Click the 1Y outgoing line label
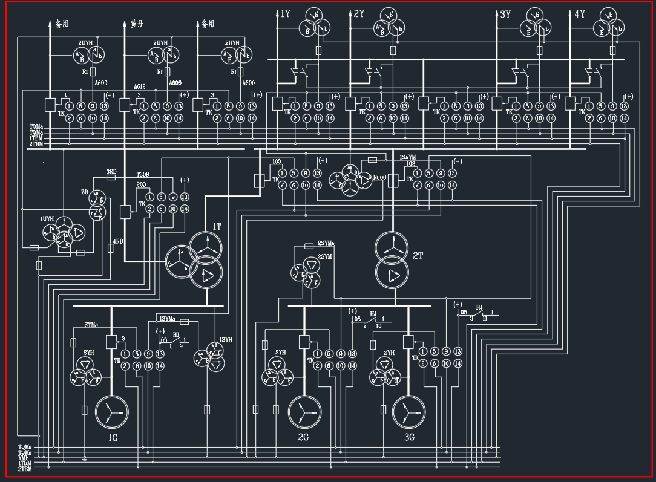This screenshot has height=482, width=656. click(x=287, y=15)
